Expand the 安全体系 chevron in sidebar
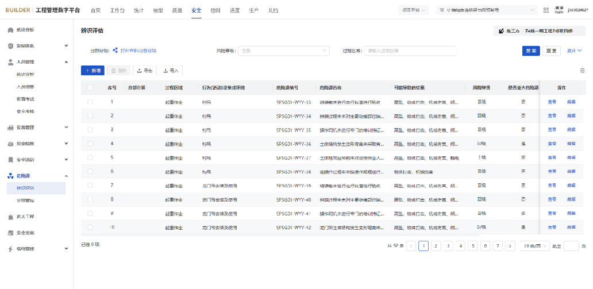Image resolution: width=593 pixels, height=289 pixels. [x=66, y=46]
